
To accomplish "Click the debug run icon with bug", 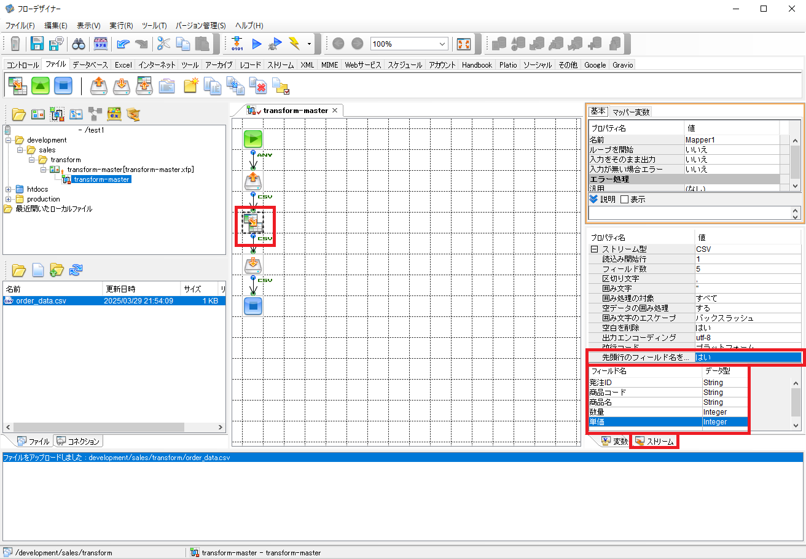I will point(275,44).
